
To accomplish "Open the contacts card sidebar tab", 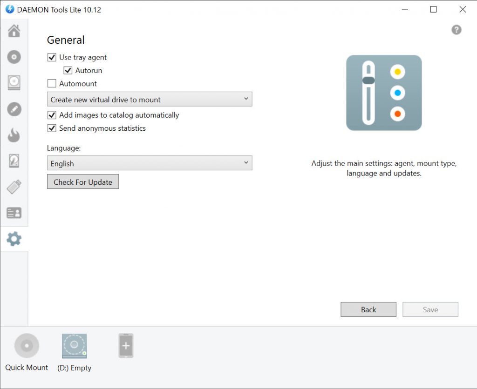I will click(14, 213).
